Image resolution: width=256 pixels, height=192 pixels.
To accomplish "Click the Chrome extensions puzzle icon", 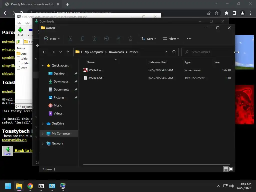I will coord(226,13).
